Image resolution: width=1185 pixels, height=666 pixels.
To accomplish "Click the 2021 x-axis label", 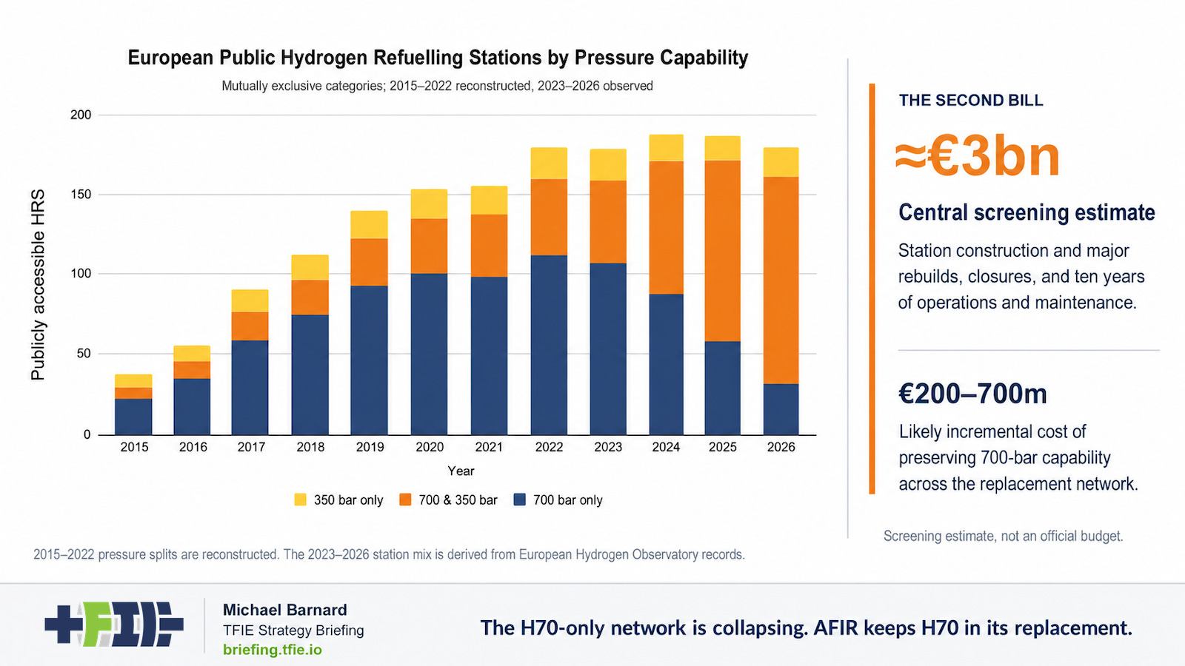I will 489,447.
